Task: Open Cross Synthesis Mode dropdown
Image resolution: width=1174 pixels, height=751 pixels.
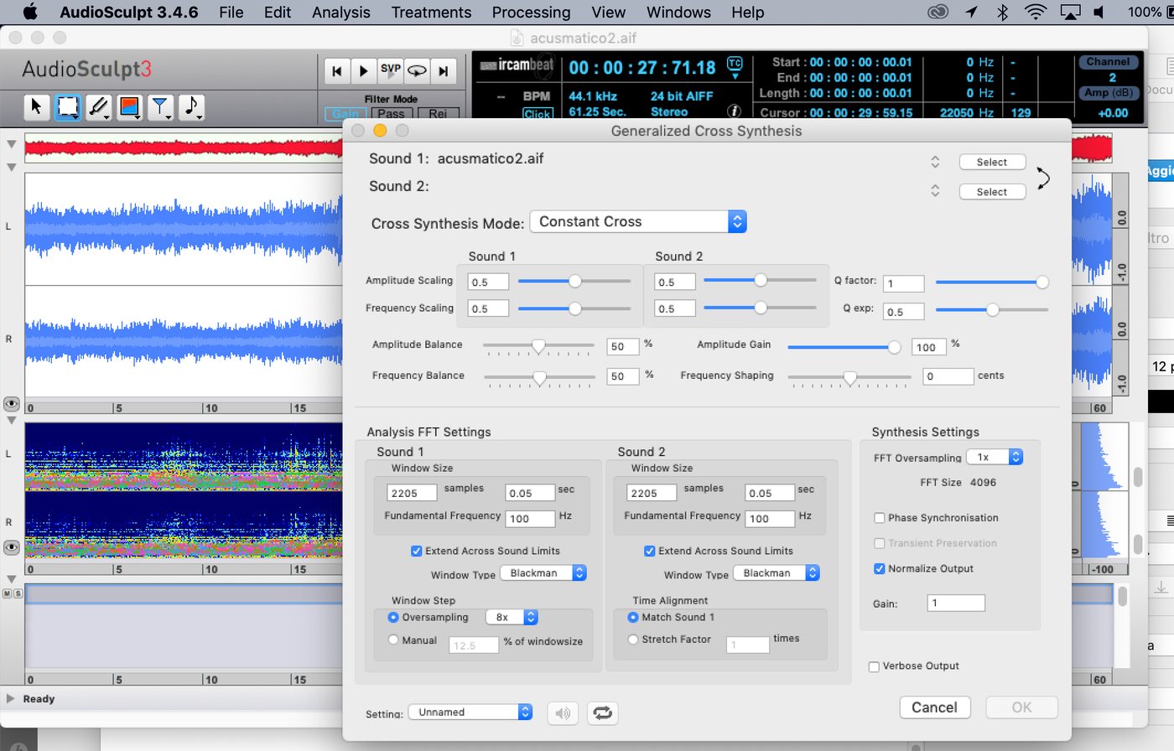Action: click(638, 221)
